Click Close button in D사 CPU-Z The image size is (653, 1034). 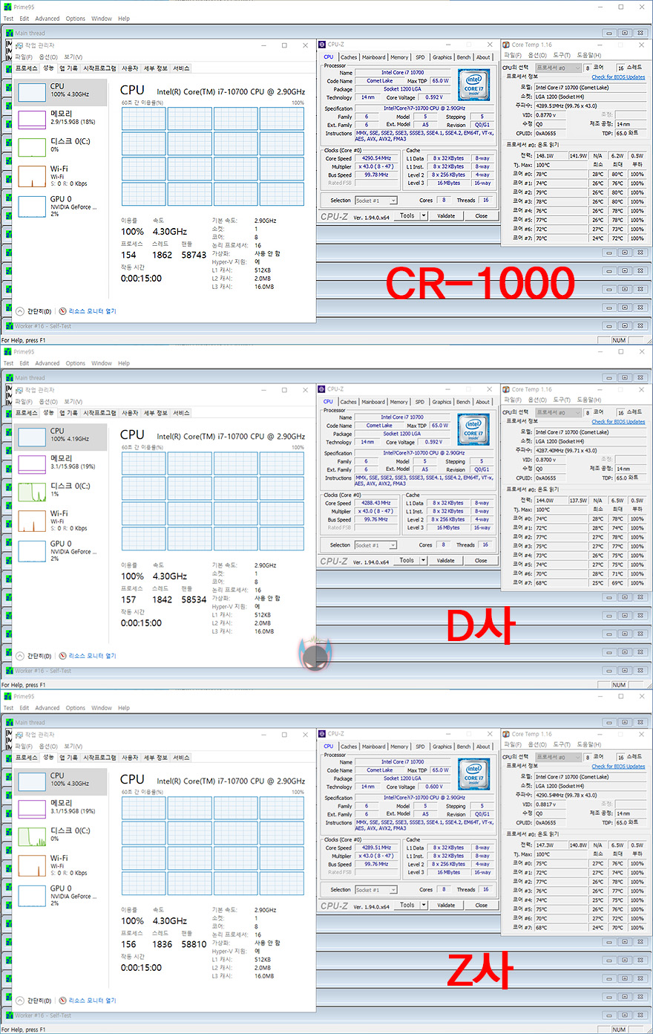click(x=481, y=560)
